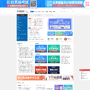Click second contact item in floating widget
This screenshot has height=90, width=90.
[x=84, y=75]
